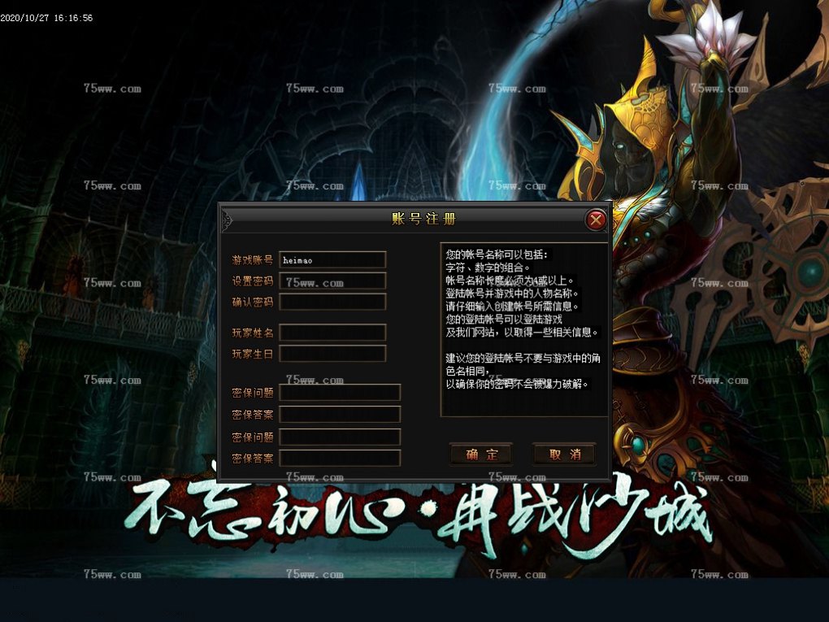829x622 pixels.
Task: Click the line 字符、数字的组合
Action: click(x=488, y=268)
